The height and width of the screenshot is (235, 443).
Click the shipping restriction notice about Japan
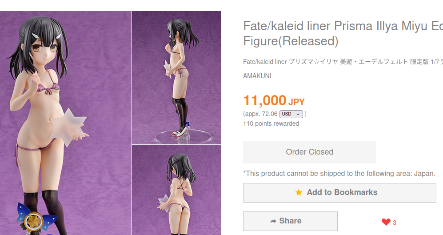coord(339,173)
